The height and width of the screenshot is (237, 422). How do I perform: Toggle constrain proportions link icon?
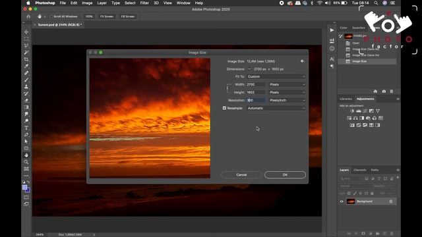(x=227, y=88)
